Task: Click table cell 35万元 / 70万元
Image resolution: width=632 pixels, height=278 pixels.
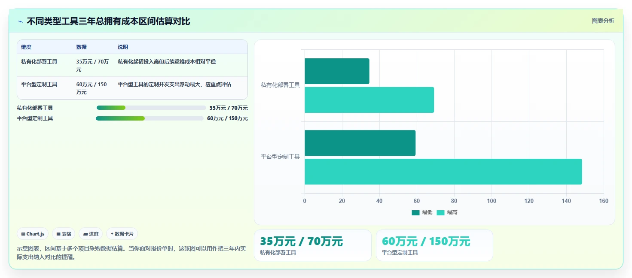Action: coord(92,65)
